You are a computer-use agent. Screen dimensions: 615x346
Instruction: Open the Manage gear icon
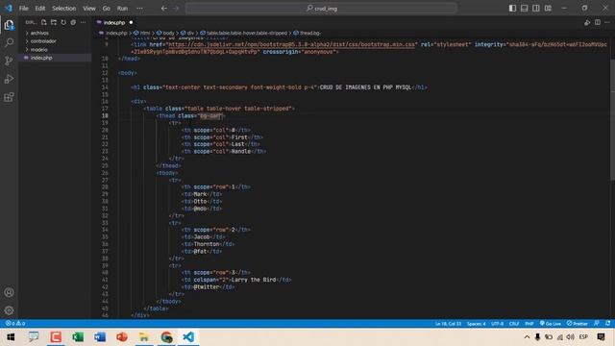point(9,310)
